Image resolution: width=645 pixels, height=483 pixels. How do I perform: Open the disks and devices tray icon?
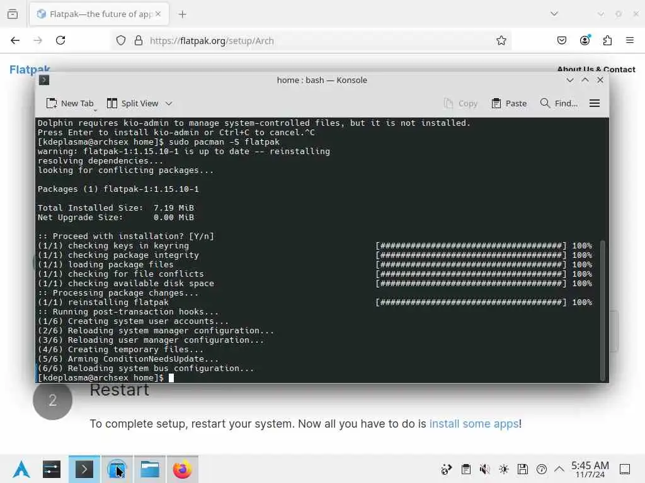(522, 469)
